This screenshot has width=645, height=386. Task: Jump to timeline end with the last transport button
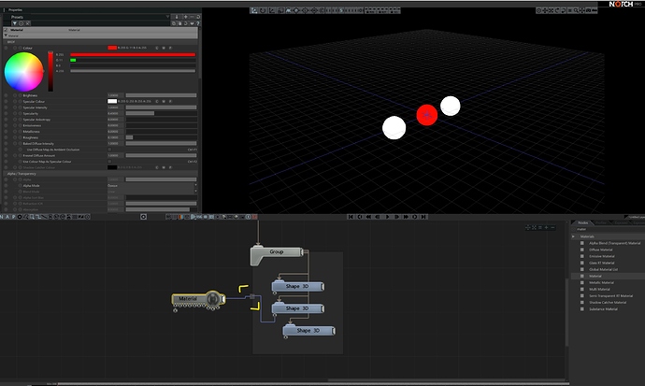tap(423, 217)
